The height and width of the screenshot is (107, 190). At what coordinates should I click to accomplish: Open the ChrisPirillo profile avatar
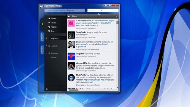[x=71, y=78]
